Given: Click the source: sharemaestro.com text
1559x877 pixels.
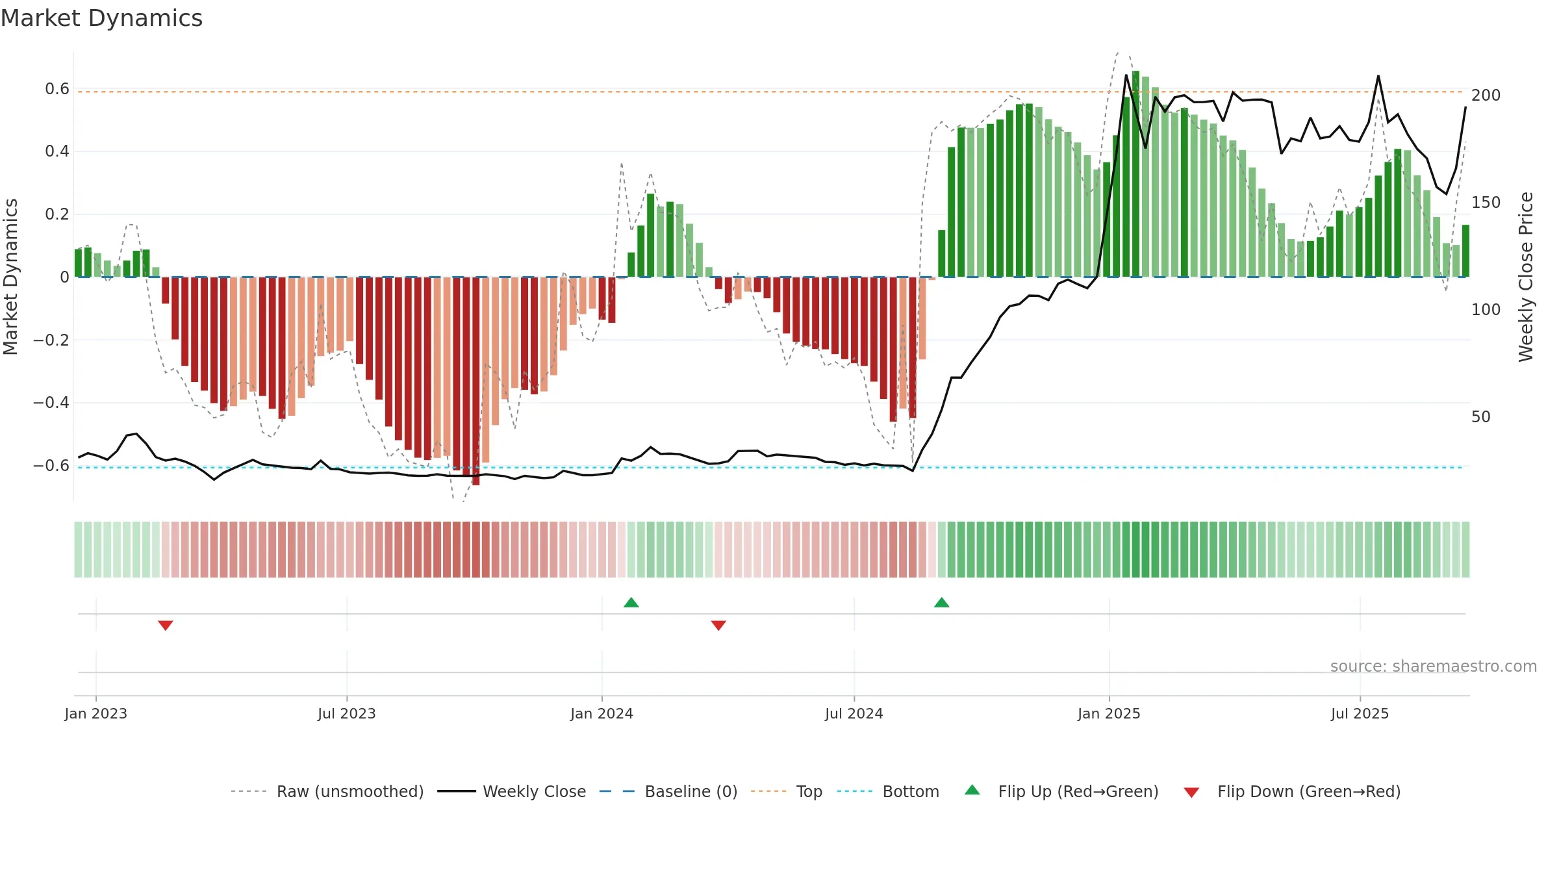Looking at the screenshot, I should (x=1434, y=666).
